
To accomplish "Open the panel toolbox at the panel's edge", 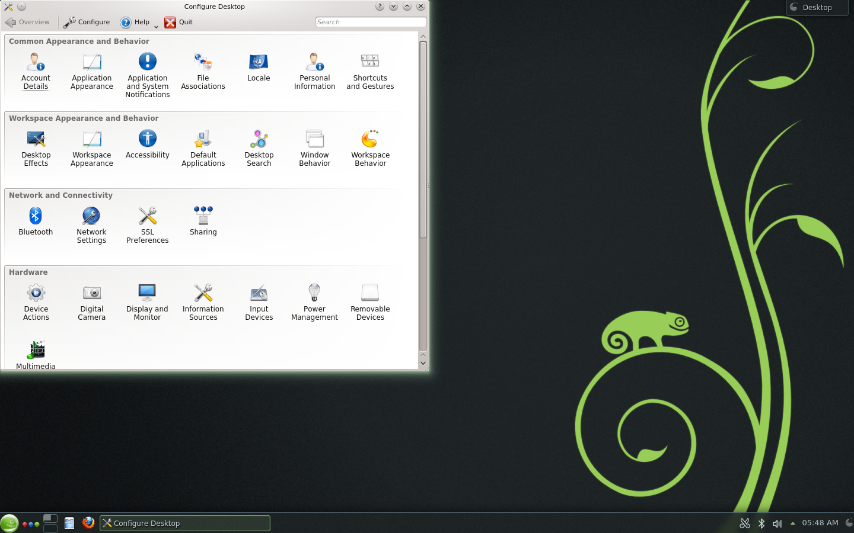I will click(x=849, y=523).
